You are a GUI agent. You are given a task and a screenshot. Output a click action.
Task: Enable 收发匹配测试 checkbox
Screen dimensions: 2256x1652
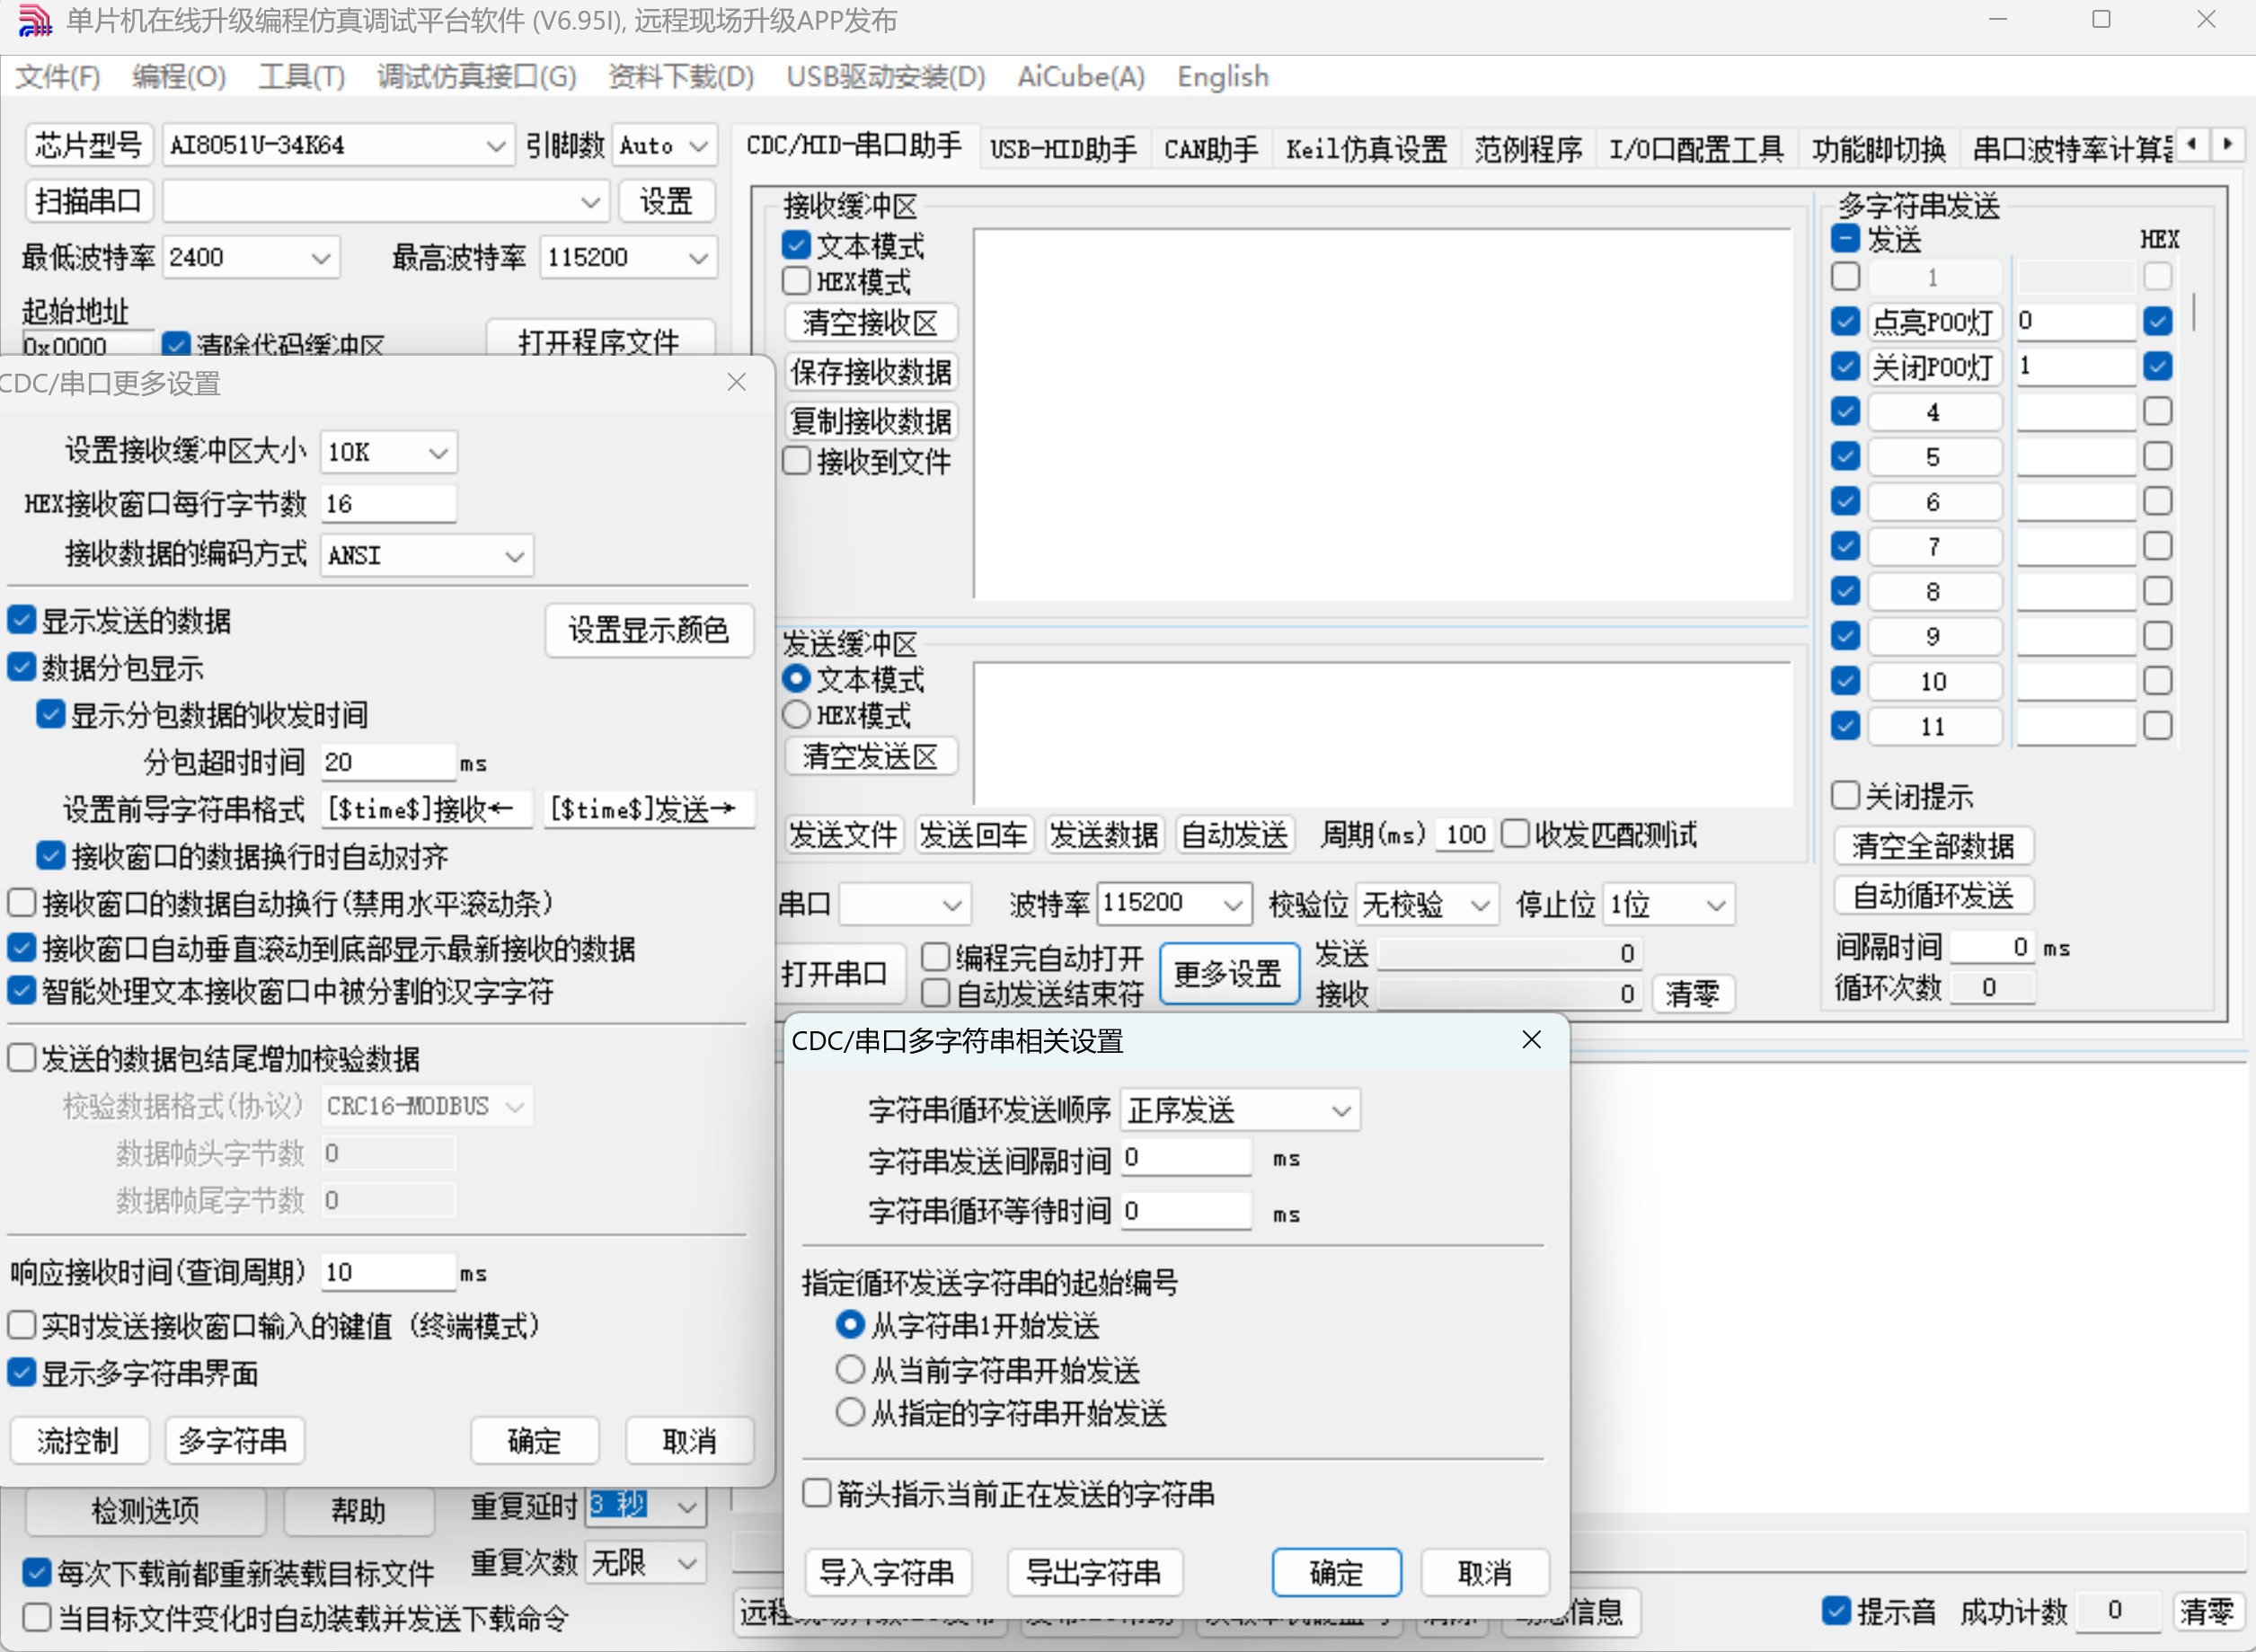[x=1515, y=833]
